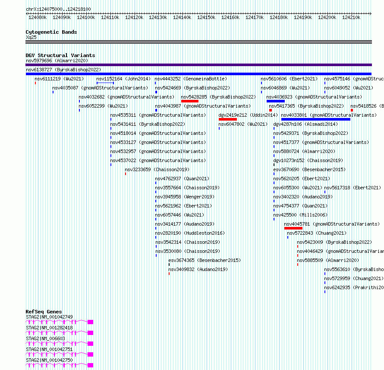This screenshot has width=384, height=370.
Task: Click nsv2820190 (Huddleston2016) label
Action: [x=190, y=233]
